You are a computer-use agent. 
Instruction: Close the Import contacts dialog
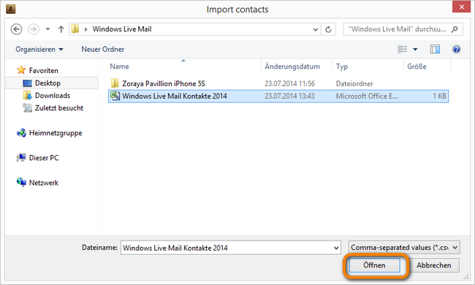tap(461, 7)
